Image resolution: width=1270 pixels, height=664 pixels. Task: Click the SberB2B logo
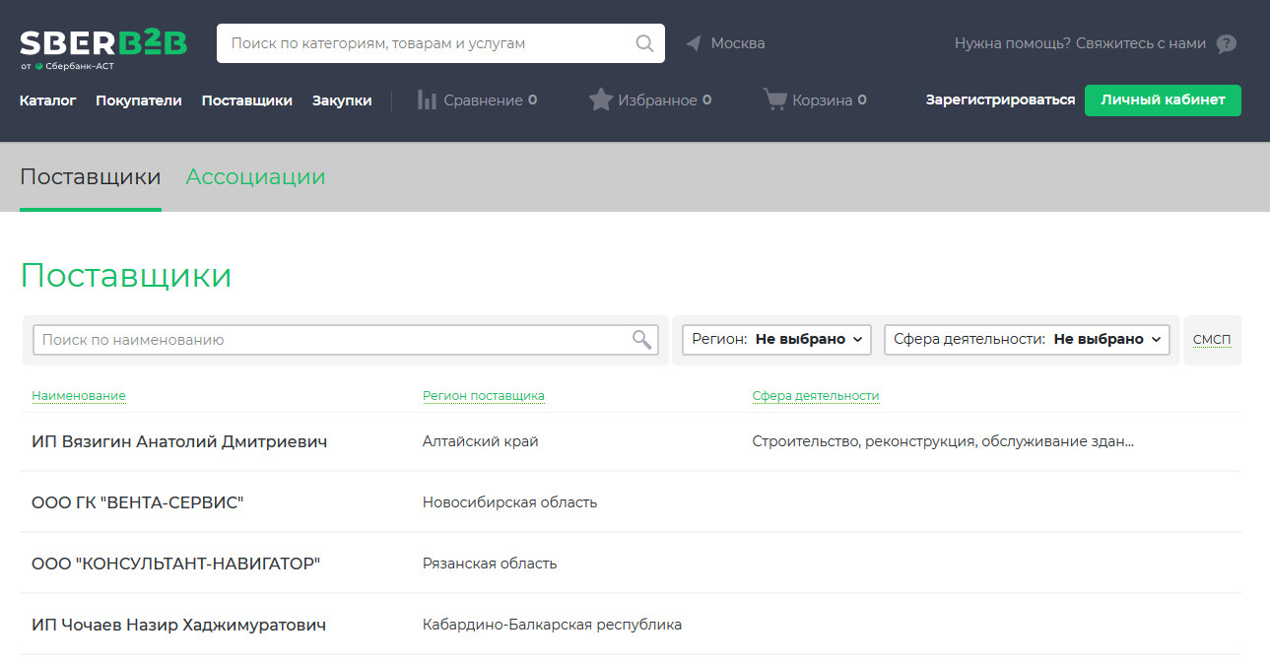coord(102,49)
